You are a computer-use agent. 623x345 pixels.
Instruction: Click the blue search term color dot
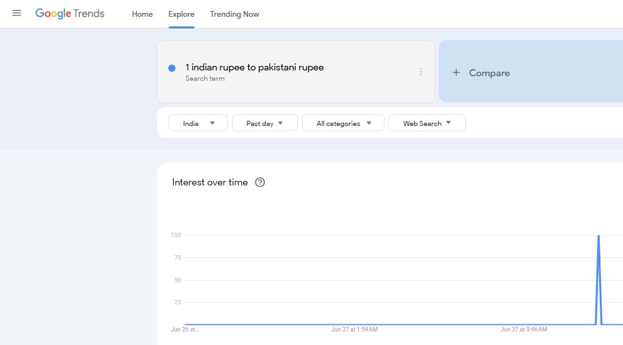(x=172, y=68)
